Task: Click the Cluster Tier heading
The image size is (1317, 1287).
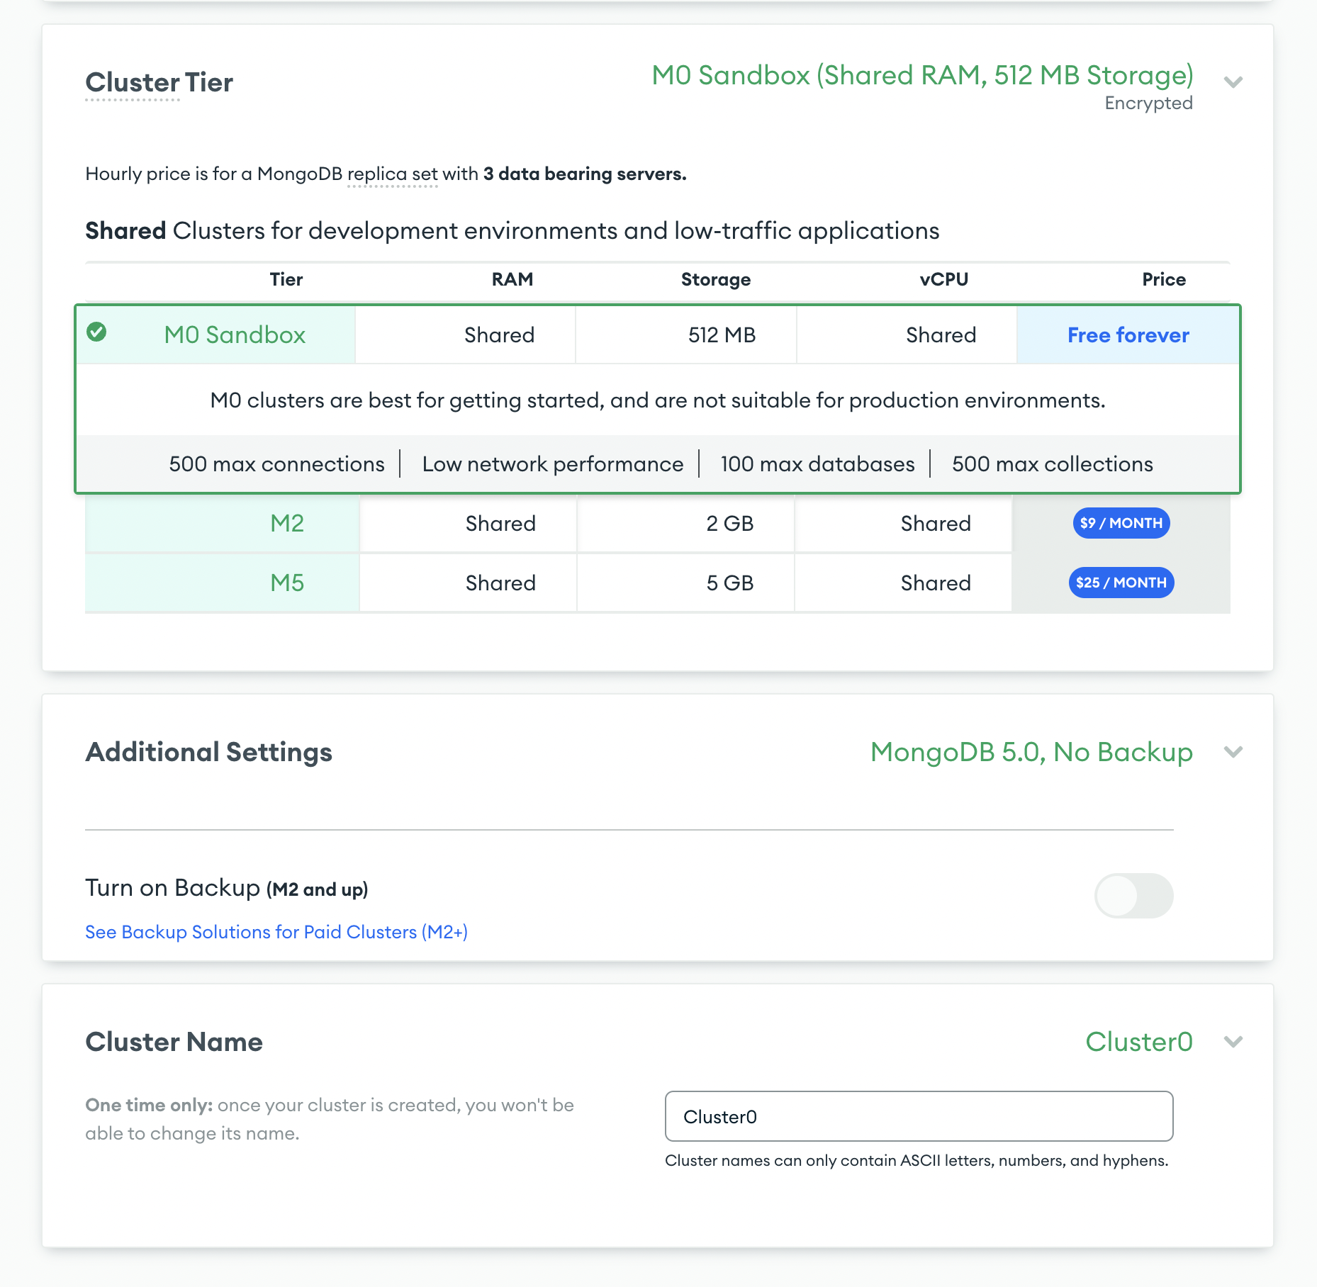Action: [x=159, y=82]
